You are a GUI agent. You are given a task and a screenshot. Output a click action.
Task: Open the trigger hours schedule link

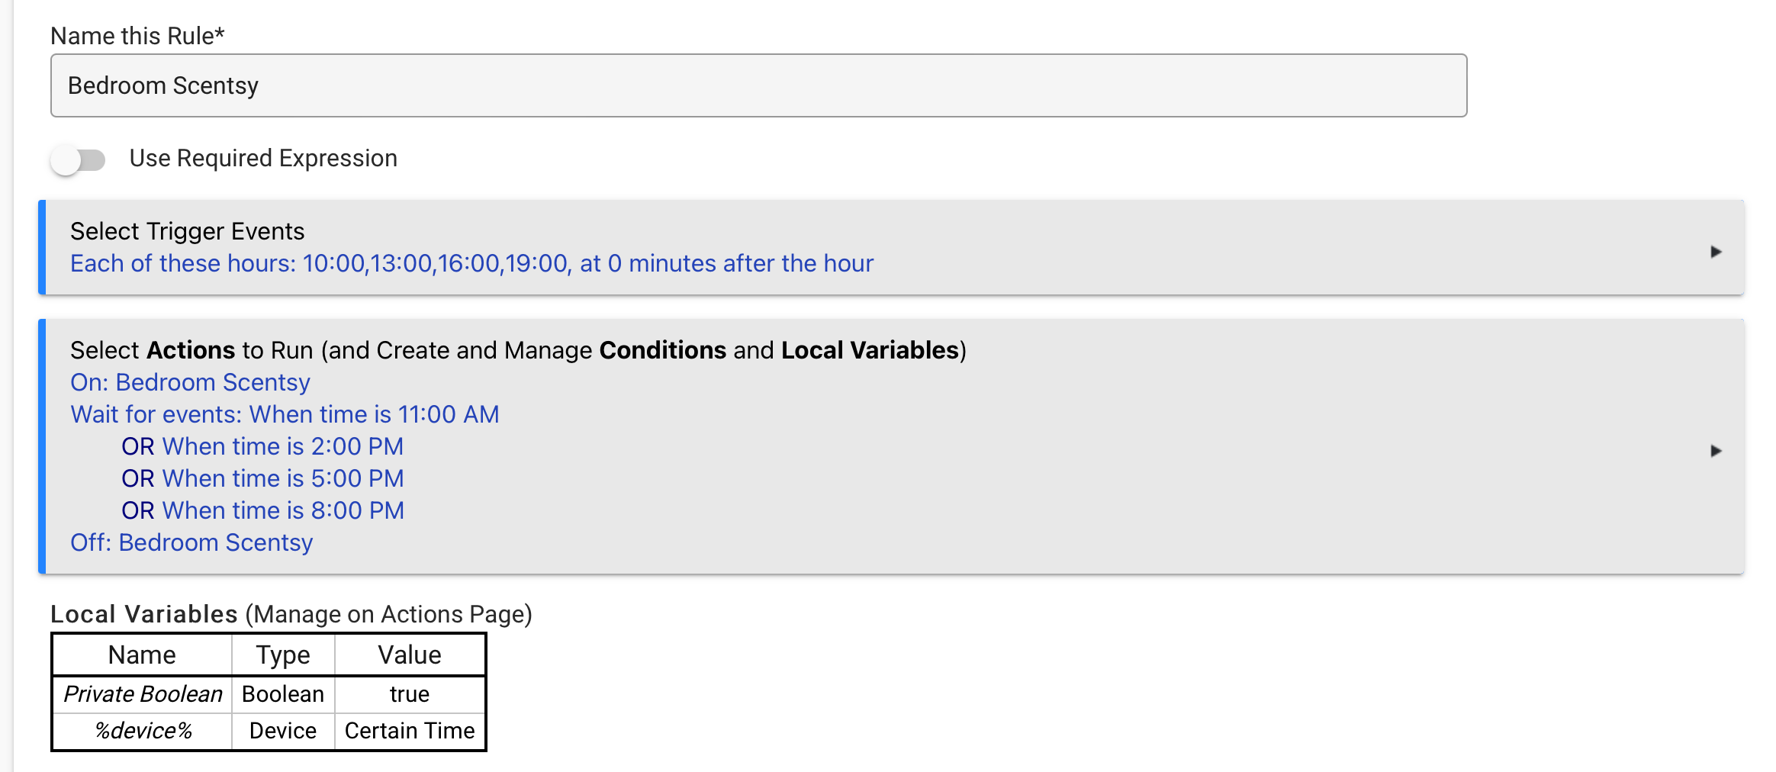point(471,264)
